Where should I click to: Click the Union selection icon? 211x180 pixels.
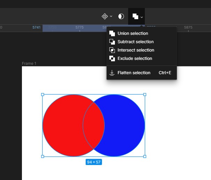tap(112, 33)
